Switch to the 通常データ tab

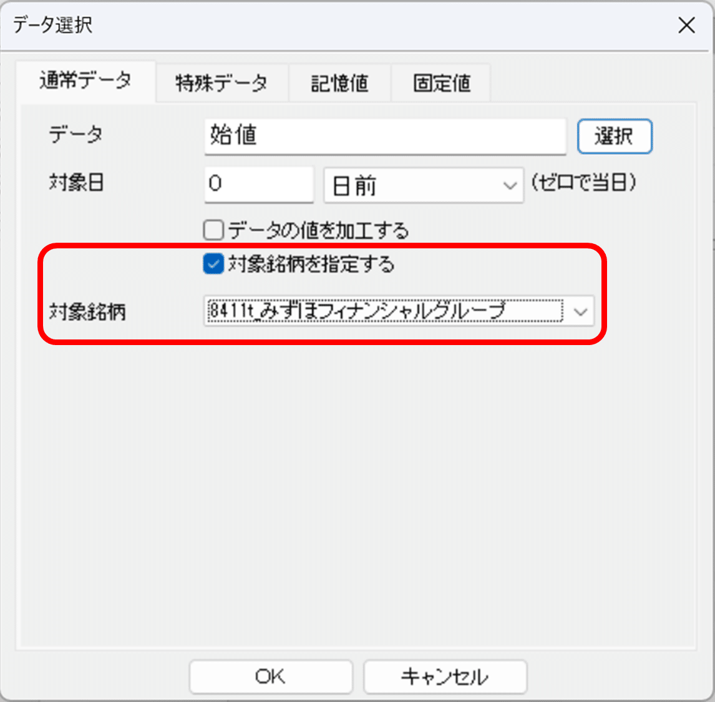(x=85, y=82)
